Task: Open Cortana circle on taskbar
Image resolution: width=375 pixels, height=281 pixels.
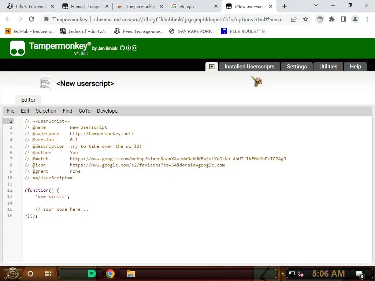Action: coord(30,274)
